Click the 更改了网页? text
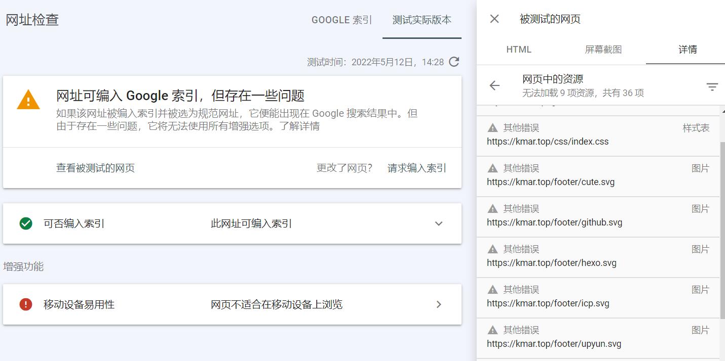The image size is (725, 361). pyautogui.click(x=345, y=168)
